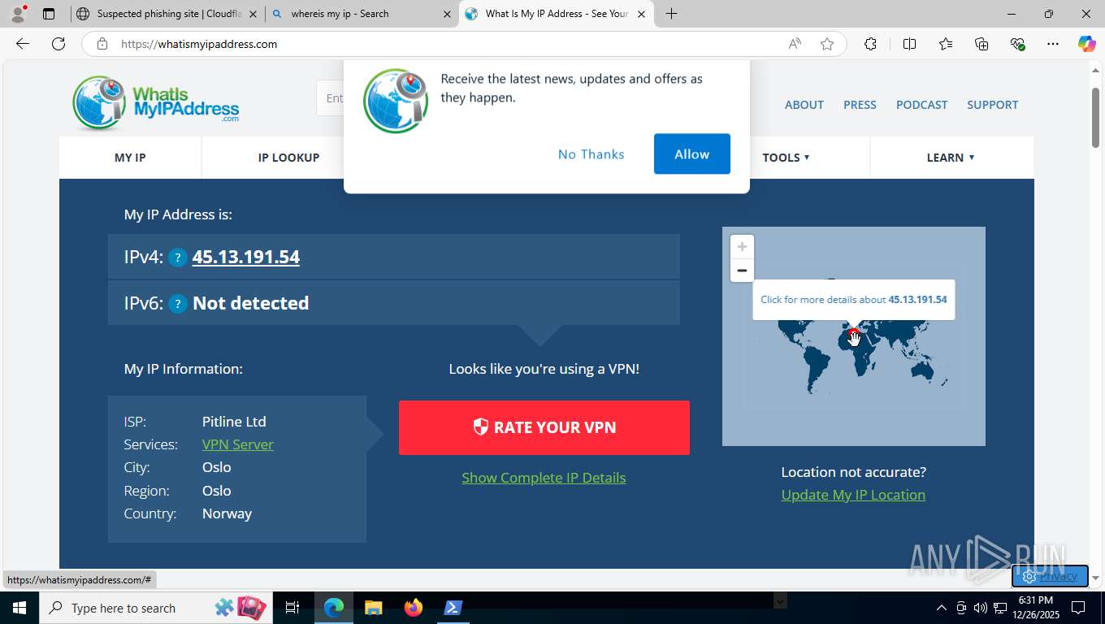1105x624 pixels.
Task: Select the Norway country value
Action: (227, 513)
